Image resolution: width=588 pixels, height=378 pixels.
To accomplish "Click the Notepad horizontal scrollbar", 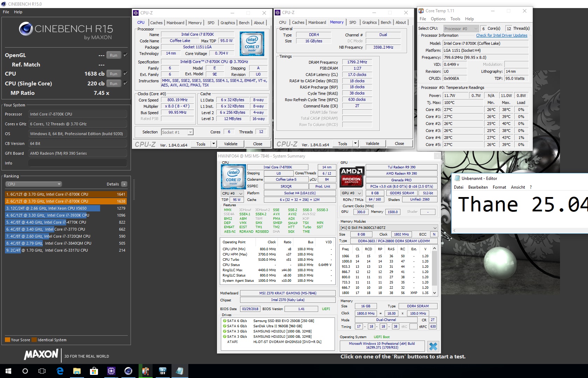I will tap(520, 230).
